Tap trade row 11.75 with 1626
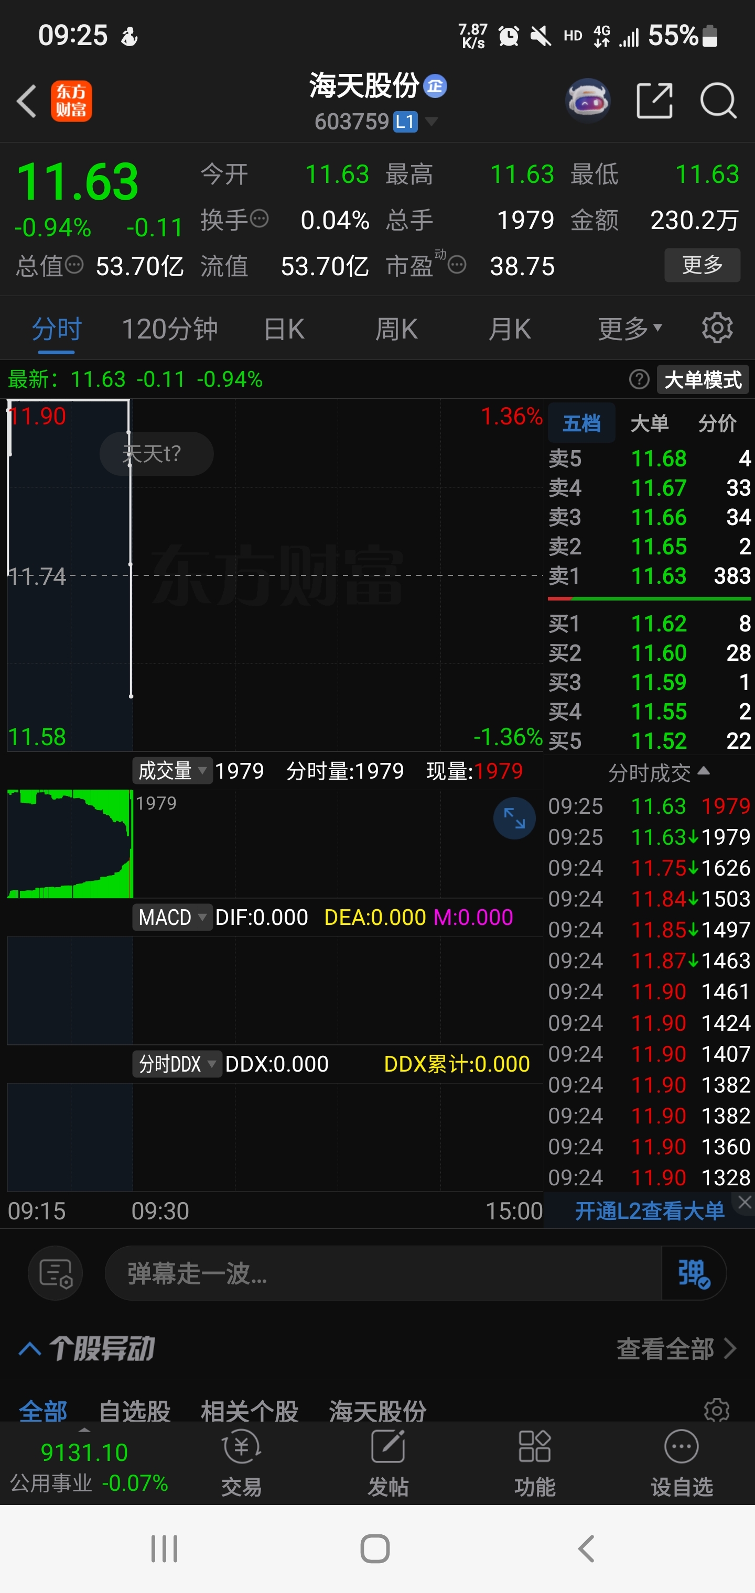 (649, 868)
